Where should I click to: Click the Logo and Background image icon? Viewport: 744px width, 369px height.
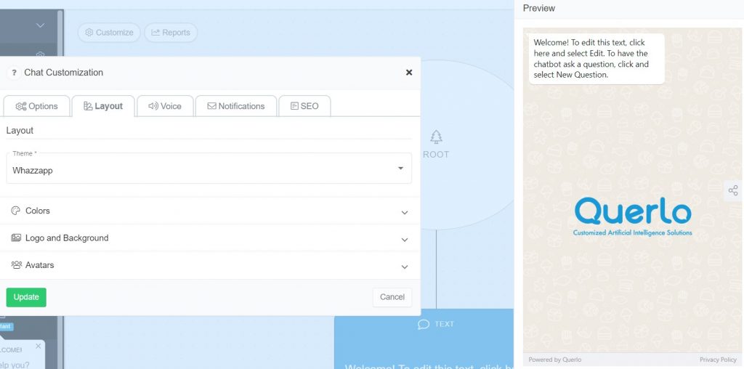coord(16,238)
